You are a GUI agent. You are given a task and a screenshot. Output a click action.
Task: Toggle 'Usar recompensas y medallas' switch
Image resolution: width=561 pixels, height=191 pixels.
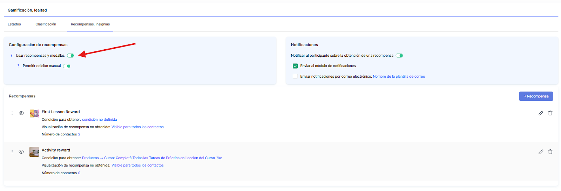(x=71, y=56)
